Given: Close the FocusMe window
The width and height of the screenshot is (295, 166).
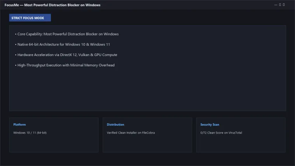Looking at the screenshot, I should coord(284,5).
